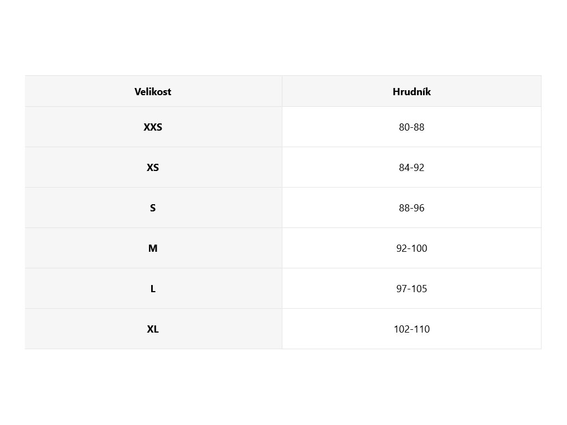Click the 80-88 chest measurement

pos(411,127)
